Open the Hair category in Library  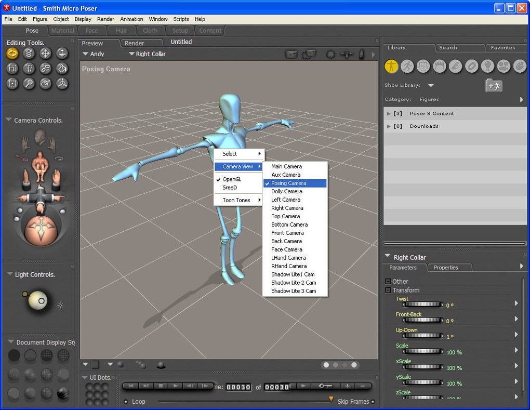tap(440, 66)
